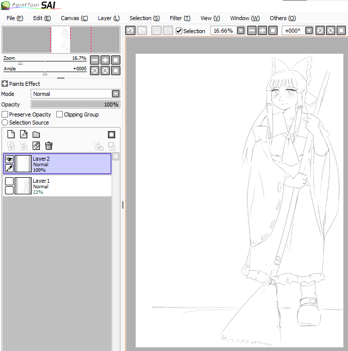
Task: Open the Layer menu
Action: (109, 18)
